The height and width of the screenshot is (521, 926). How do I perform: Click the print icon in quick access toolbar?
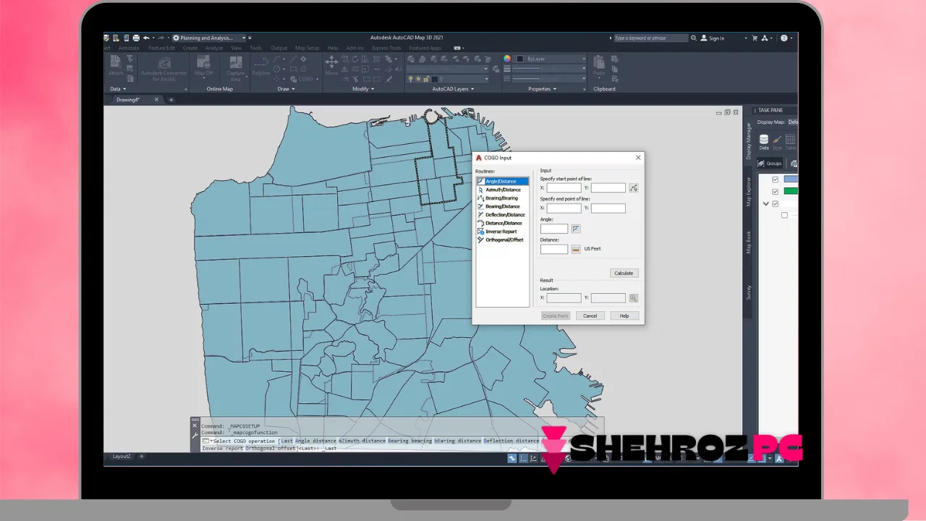click(x=136, y=38)
